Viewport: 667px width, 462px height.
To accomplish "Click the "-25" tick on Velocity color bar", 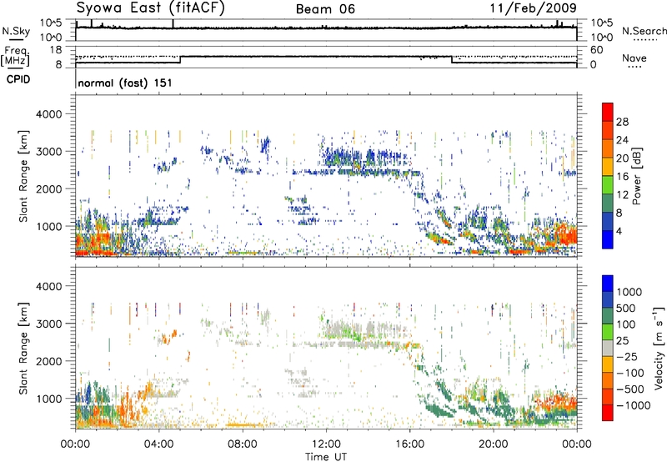I will pyautogui.click(x=628, y=356).
